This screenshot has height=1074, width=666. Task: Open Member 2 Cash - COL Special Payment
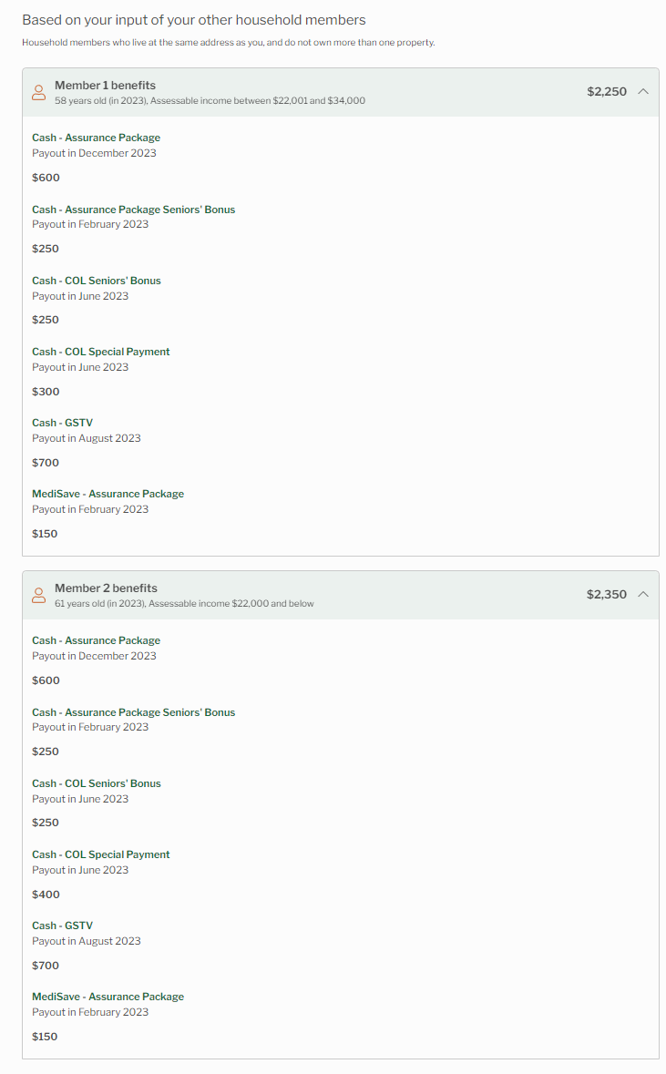[x=101, y=854]
